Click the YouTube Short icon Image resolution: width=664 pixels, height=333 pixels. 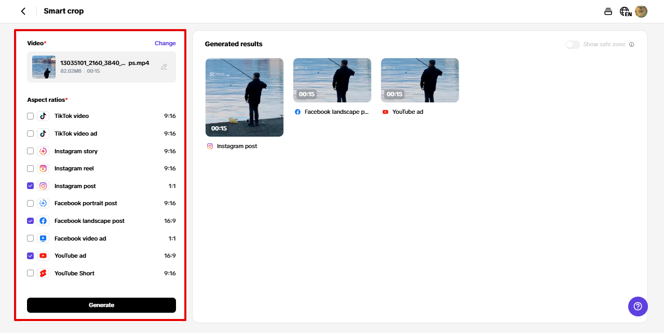click(43, 273)
